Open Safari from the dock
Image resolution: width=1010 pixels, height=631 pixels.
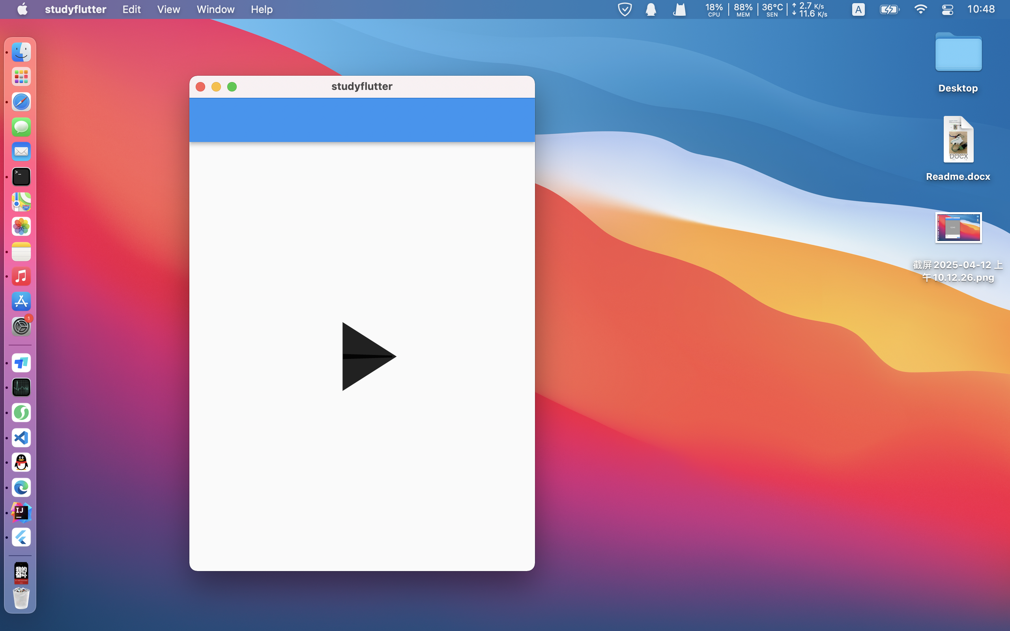[21, 102]
